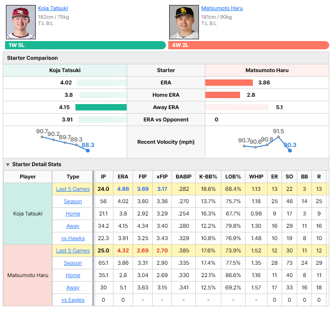Click the K-BB% column header
Image resolution: width=332 pixels, height=309 pixels.
click(208, 177)
